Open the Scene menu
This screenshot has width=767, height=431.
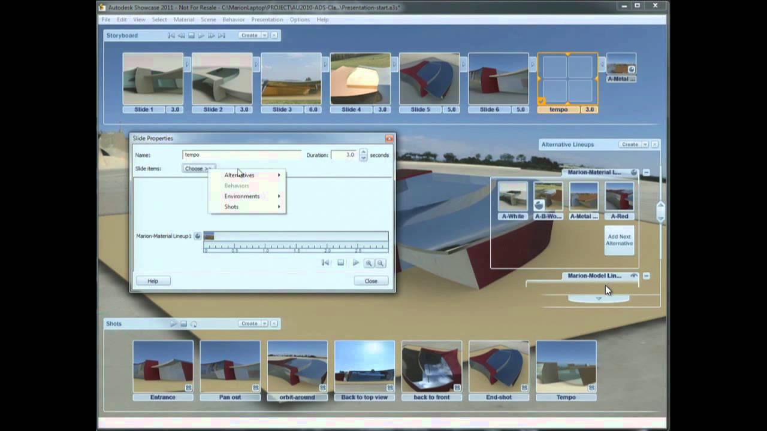pos(209,20)
